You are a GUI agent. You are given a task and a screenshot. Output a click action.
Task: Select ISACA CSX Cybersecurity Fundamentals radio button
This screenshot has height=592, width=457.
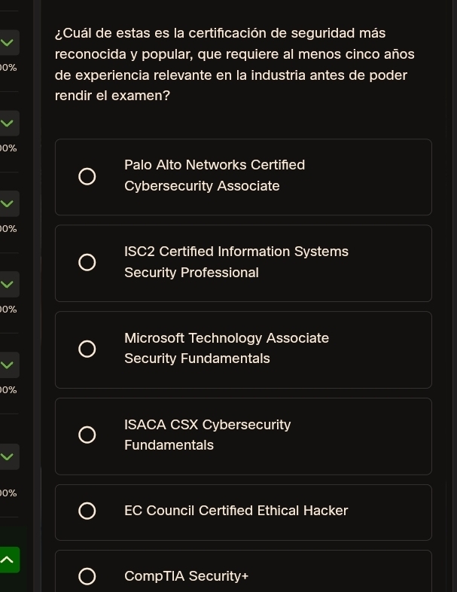(87, 435)
